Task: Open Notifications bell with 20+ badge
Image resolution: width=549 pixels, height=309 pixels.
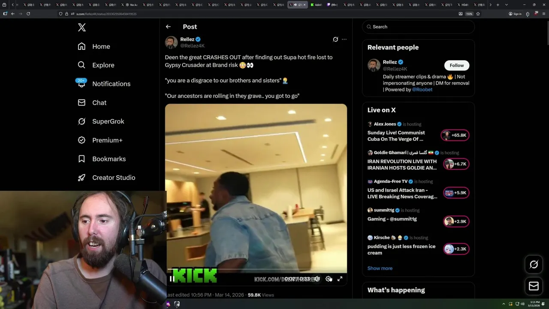Action: click(x=81, y=83)
